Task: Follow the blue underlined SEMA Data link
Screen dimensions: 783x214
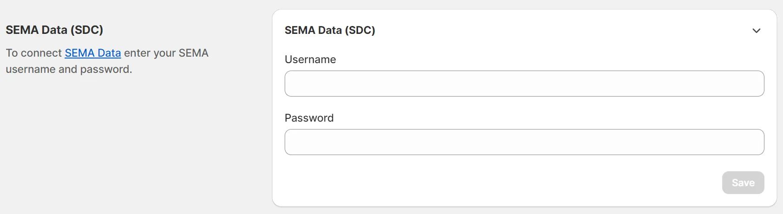Action: pyautogui.click(x=93, y=53)
